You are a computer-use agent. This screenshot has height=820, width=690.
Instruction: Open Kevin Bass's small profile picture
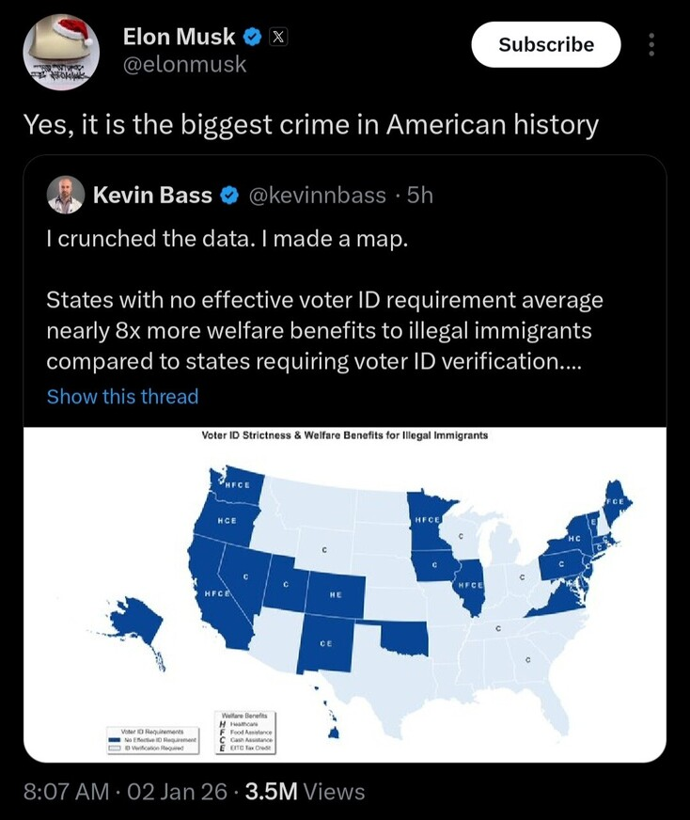click(x=65, y=195)
